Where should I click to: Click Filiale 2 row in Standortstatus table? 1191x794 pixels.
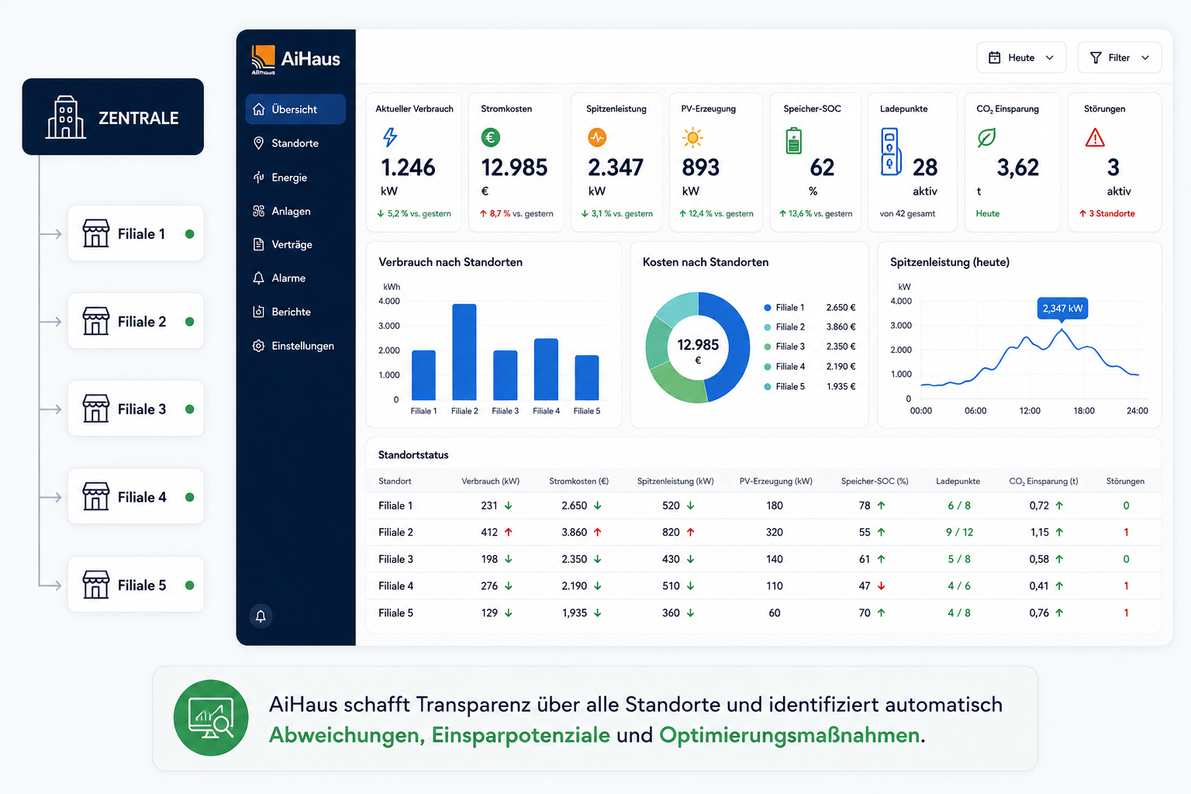click(x=763, y=533)
